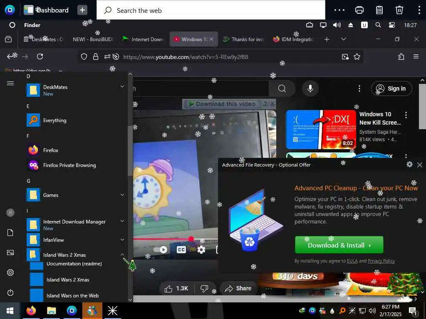Image resolution: width=426 pixels, height=319 pixels.
Task: Open Windows 10 New Kill Screen thumbnail
Action: [x=321, y=130]
